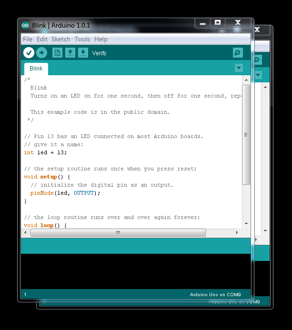
Task: Create a new sketch with the New icon
Action: tap(57, 52)
